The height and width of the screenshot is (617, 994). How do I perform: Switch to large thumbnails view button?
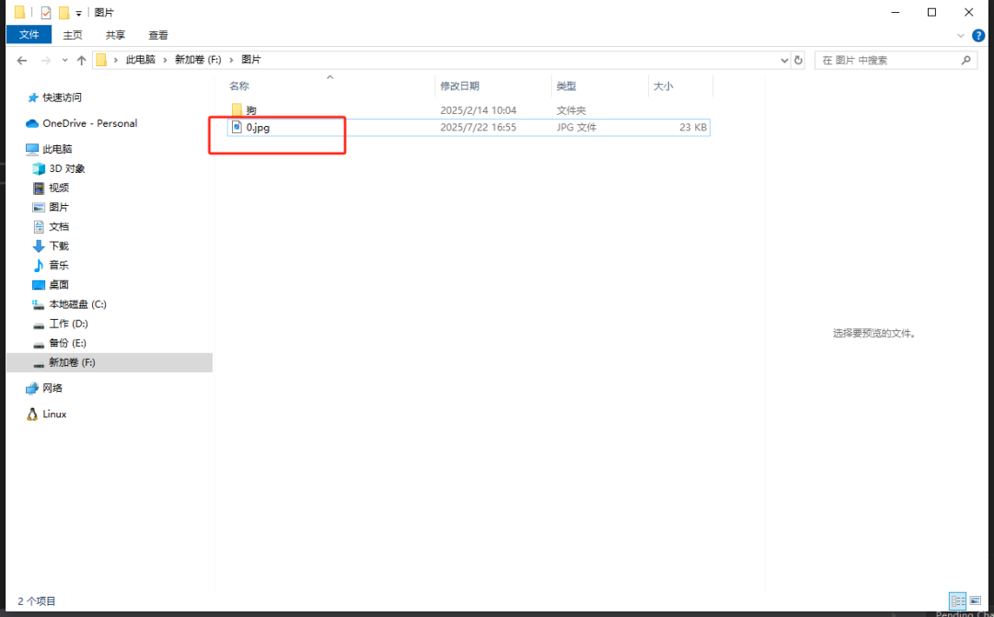click(976, 600)
